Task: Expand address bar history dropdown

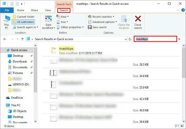Action: [x=126, y=39]
